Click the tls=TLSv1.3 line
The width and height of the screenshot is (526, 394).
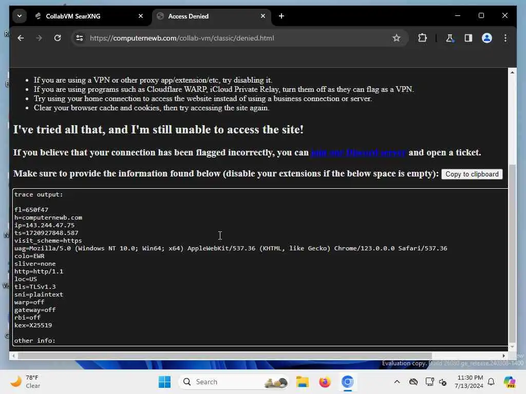click(x=35, y=287)
